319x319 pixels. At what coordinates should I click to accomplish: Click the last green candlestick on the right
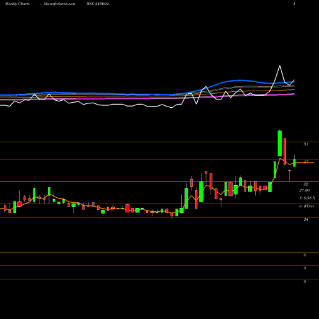[294, 163]
